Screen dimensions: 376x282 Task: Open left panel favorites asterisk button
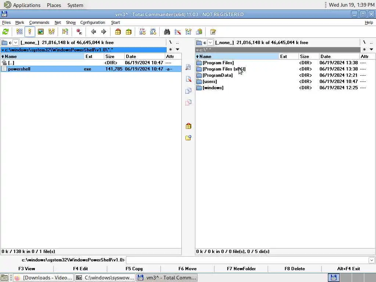pyautogui.click(x=170, y=50)
